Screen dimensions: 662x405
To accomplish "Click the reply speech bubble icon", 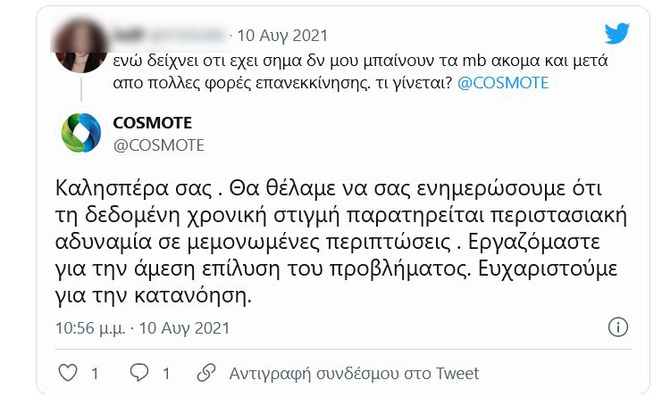I will coord(139,373).
